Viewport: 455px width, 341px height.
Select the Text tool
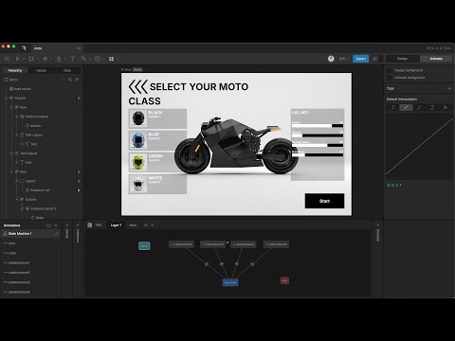[72, 59]
